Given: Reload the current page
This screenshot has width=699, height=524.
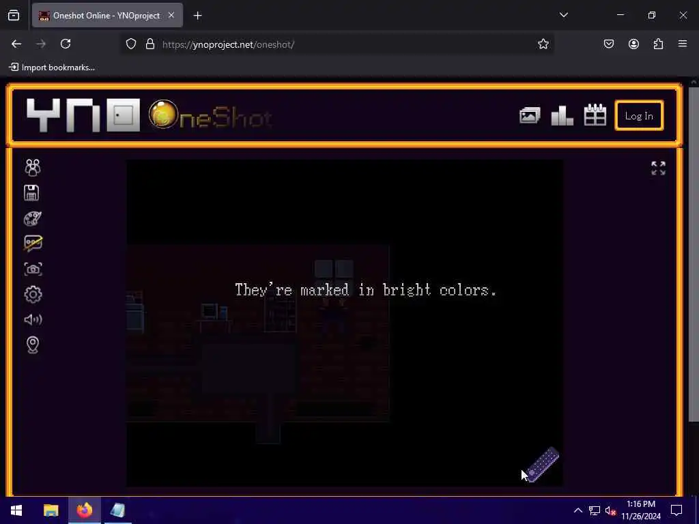Looking at the screenshot, I should [x=66, y=44].
